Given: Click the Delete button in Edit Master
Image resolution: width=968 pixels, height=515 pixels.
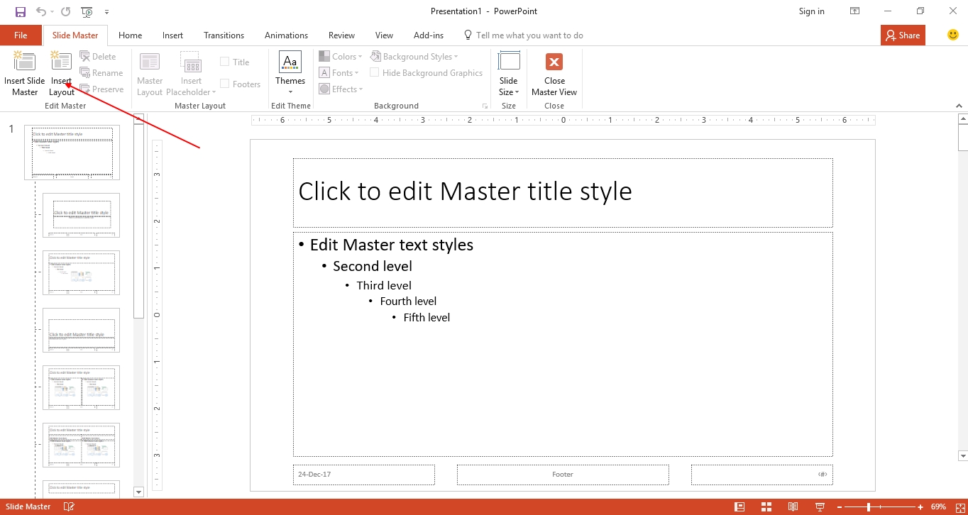Looking at the screenshot, I should pyautogui.click(x=98, y=57).
